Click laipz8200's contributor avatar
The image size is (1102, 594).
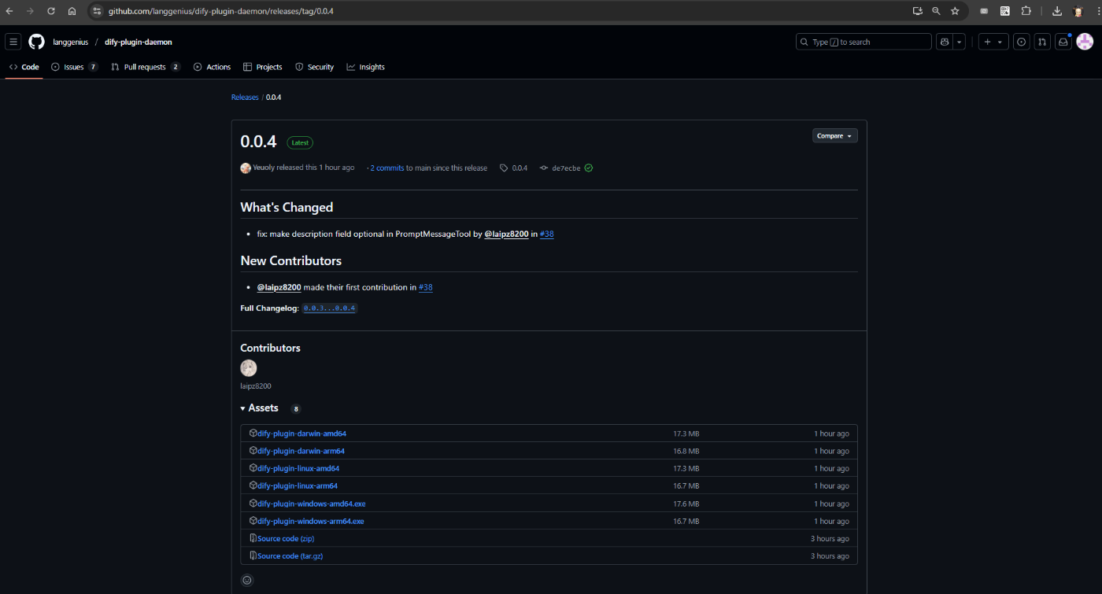point(248,367)
